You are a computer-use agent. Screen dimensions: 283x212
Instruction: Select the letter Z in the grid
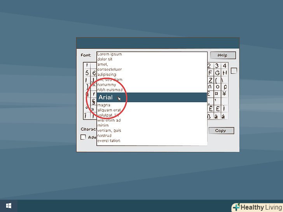tap(210, 80)
